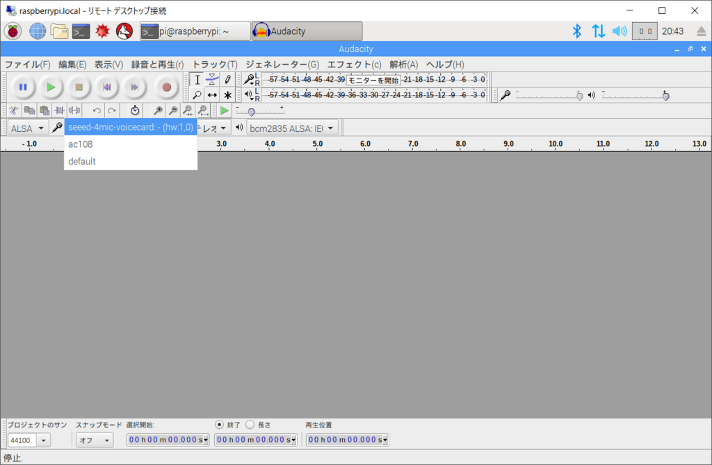Click the Trim audio icon

(x=60, y=110)
